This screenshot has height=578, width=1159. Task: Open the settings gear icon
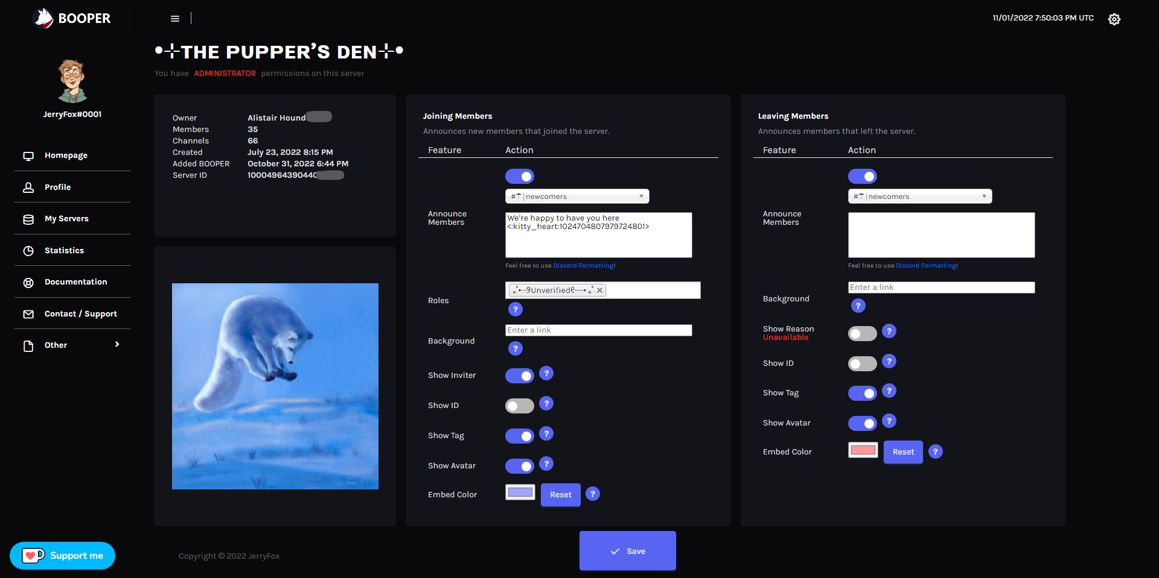(x=1114, y=19)
